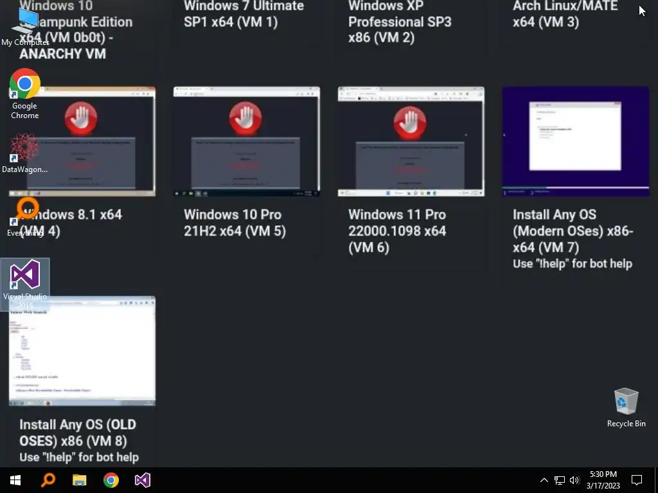Open Visual Studio from the taskbar
This screenshot has height=493, width=658.
point(143,480)
